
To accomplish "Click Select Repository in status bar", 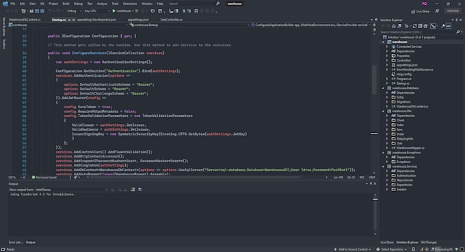I will click(x=392, y=249).
